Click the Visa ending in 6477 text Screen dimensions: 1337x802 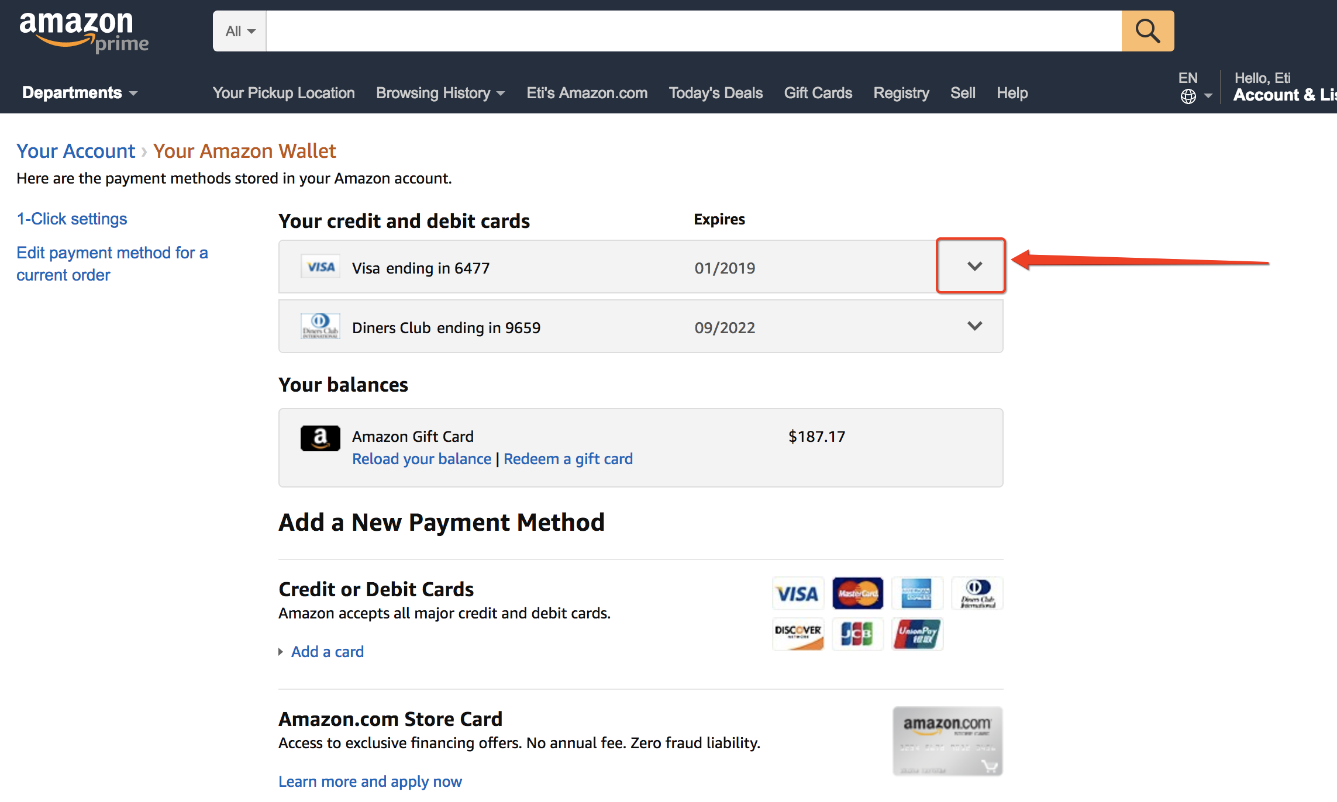pyautogui.click(x=421, y=268)
